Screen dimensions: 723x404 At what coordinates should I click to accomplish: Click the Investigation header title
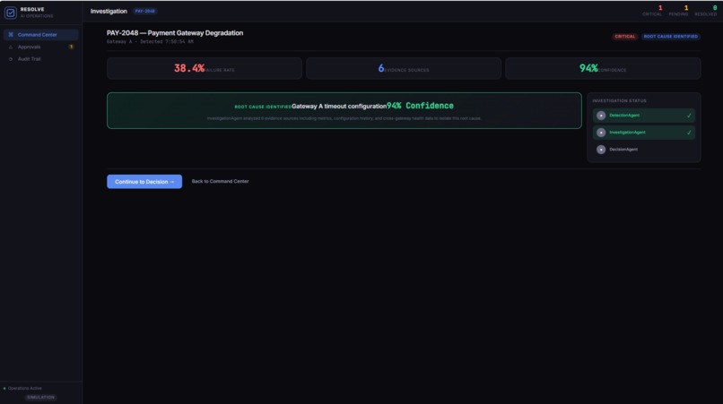click(109, 11)
